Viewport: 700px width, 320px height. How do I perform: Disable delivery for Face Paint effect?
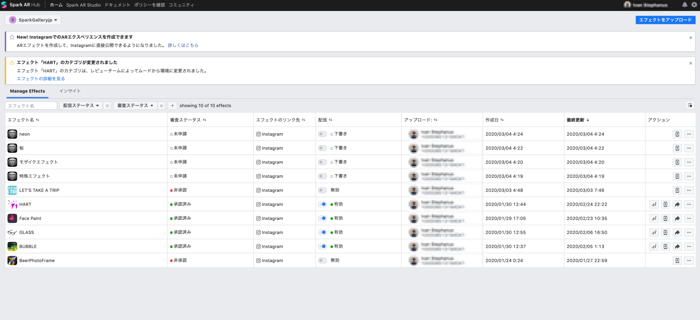322,218
